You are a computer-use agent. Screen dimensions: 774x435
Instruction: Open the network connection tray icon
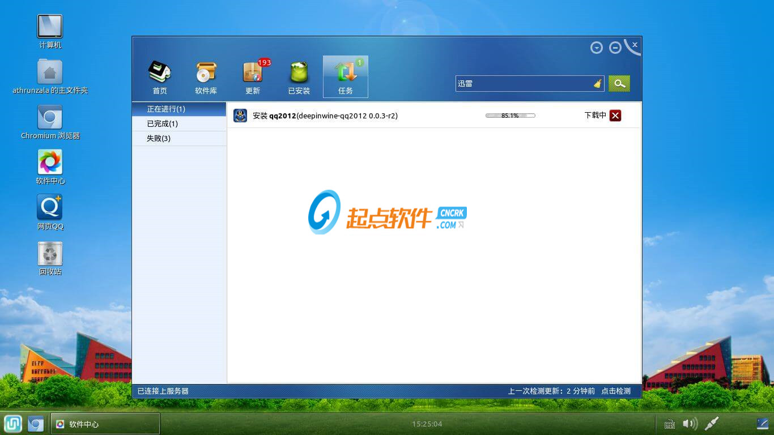[712, 423]
